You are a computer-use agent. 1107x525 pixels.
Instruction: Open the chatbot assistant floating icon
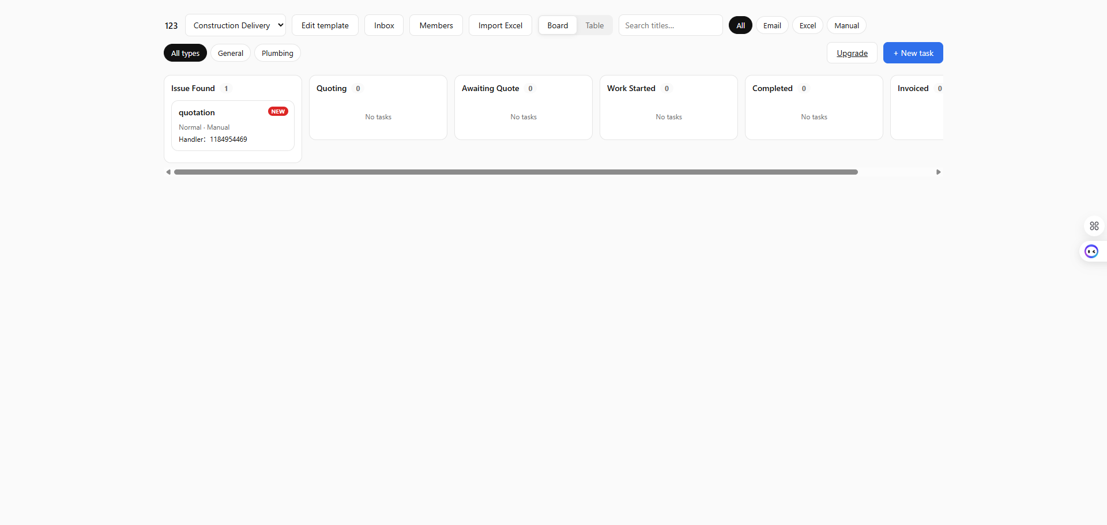tap(1091, 251)
